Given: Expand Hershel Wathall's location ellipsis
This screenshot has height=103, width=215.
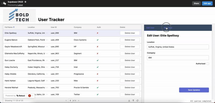Looking at the screenshot, I should 47,87.
